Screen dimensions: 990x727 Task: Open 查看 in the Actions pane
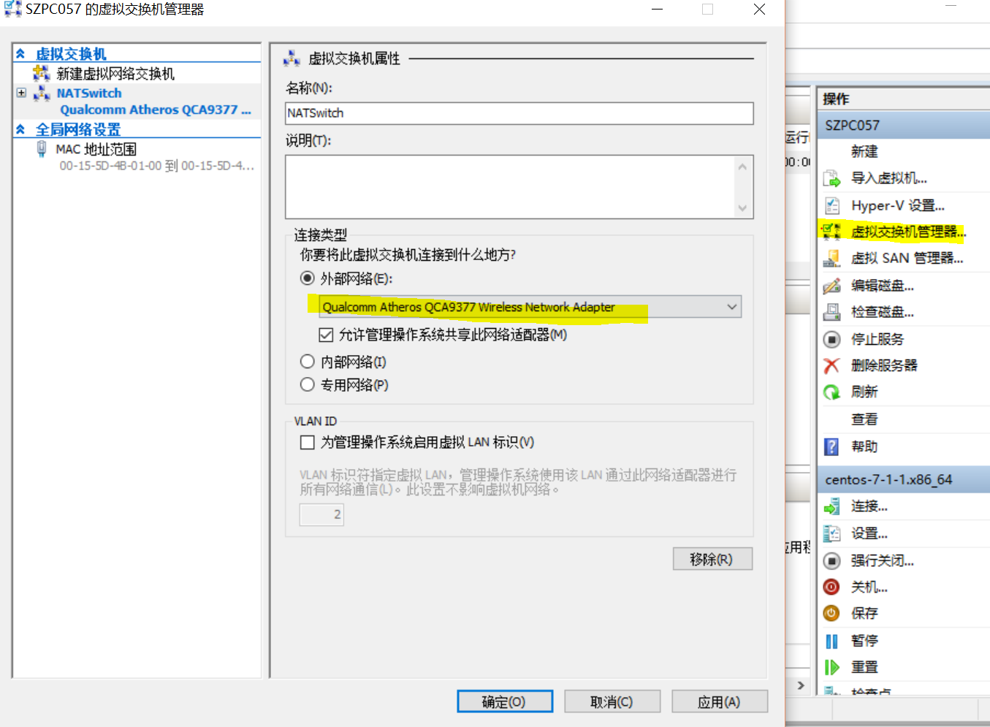[x=864, y=419]
